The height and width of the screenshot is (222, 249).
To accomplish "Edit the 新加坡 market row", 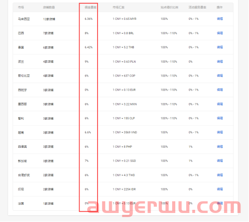I will pyautogui.click(x=220, y=161).
